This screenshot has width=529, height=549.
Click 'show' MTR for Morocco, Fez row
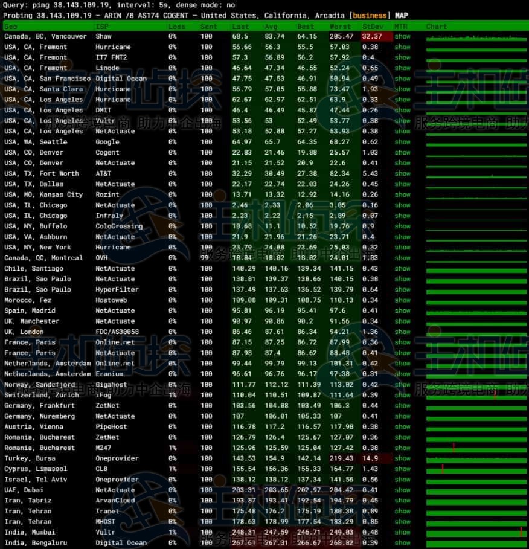(x=402, y=300)
